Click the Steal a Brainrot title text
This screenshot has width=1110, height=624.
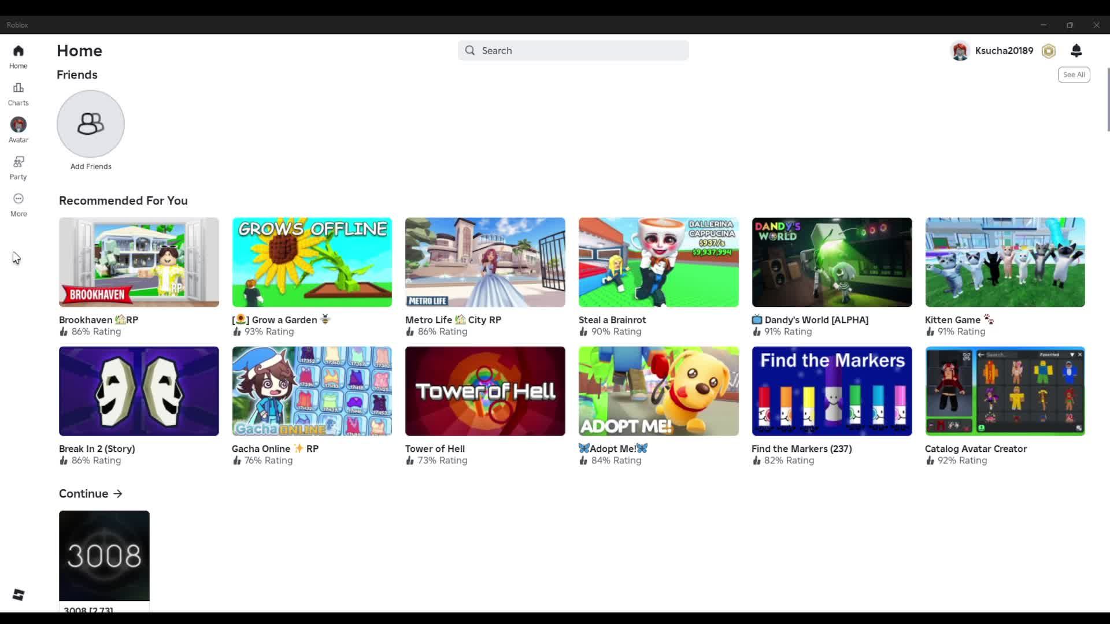pyautogui.click(x=612, y=320)
